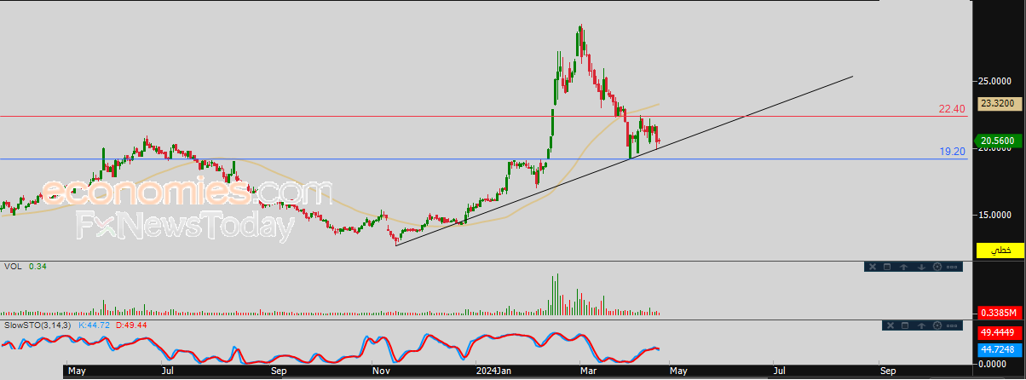
Task: Select the 22.40 resistance level label
Action: pos(952,109)
